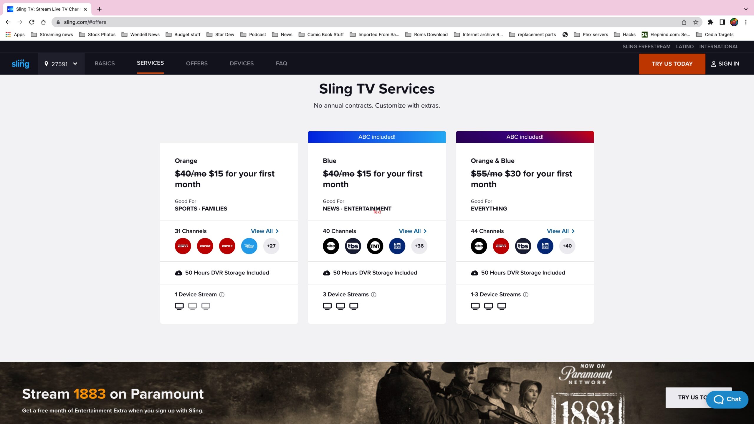Click the ABC icon in Orange & Blue plan

(479, 246)
